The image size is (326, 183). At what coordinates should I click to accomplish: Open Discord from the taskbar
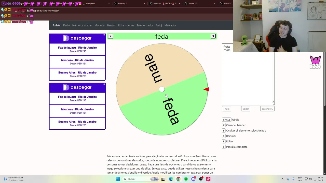[x=193, y=179]
